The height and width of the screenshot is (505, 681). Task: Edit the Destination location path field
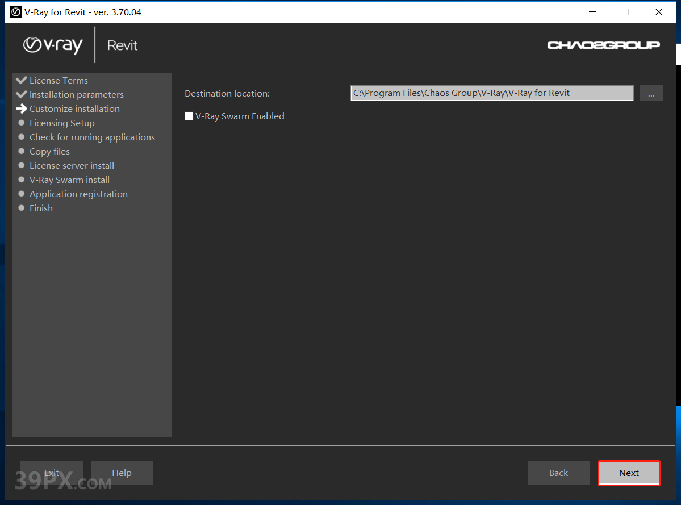(492, 93)
